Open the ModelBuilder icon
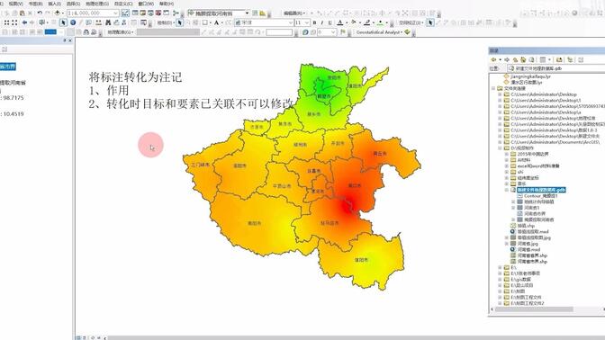The height and width of the screenshot is (340, 605). coord(176,13)
